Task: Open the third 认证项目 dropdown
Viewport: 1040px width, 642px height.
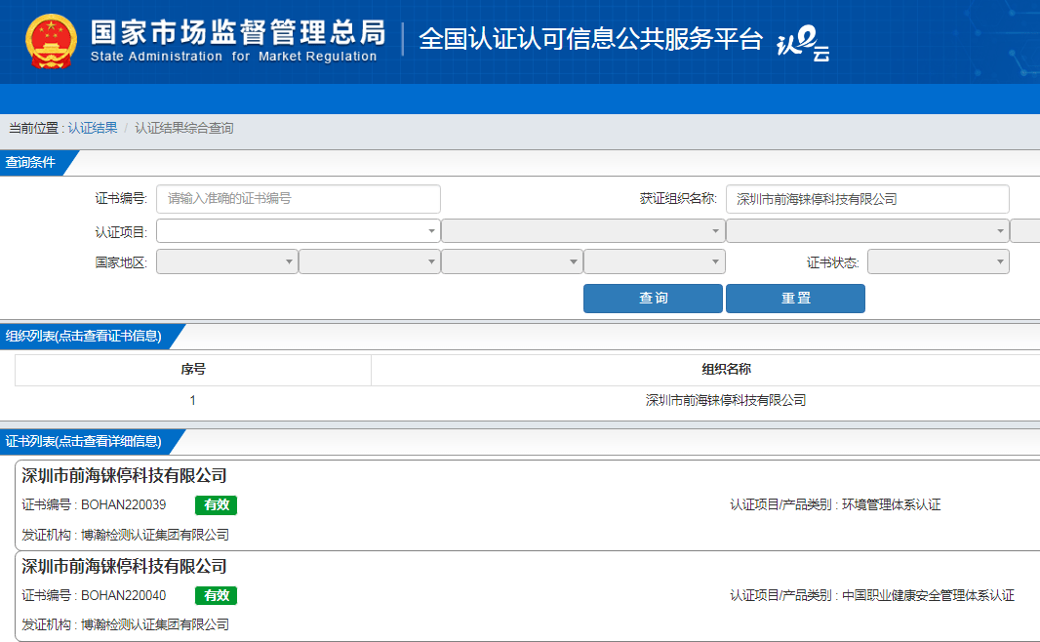Action: tap(867, 231)
